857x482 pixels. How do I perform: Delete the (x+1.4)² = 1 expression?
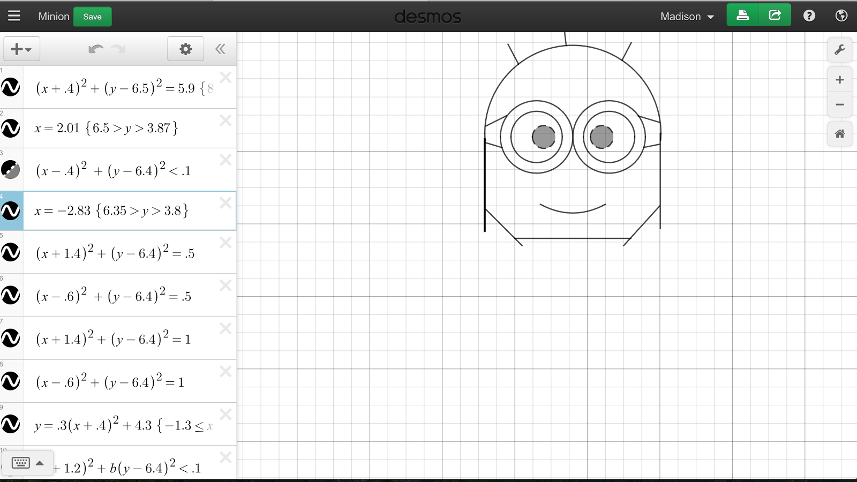[225, 328]
